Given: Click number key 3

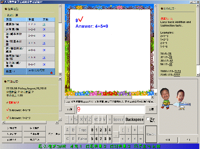Looking at the screenshot, I should [105, 130].
